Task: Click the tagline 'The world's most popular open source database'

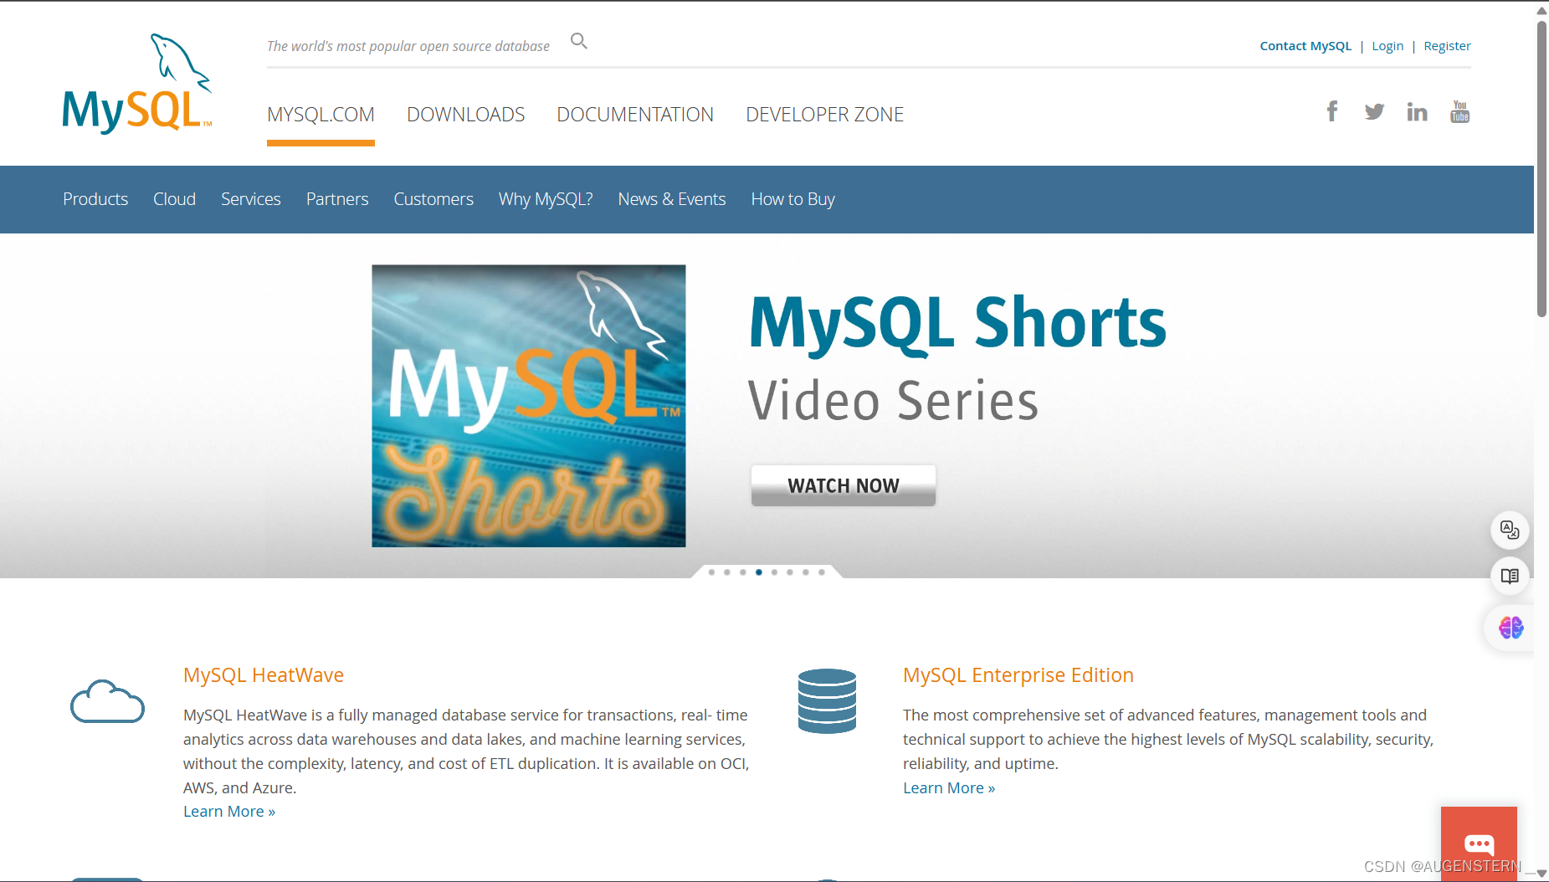Action: (x=408, y=46)
